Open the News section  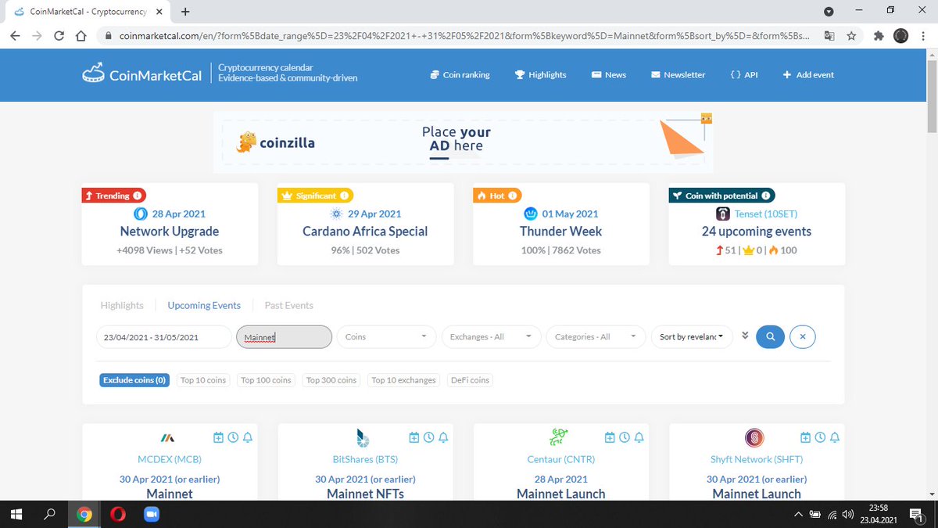coord(608,74)
